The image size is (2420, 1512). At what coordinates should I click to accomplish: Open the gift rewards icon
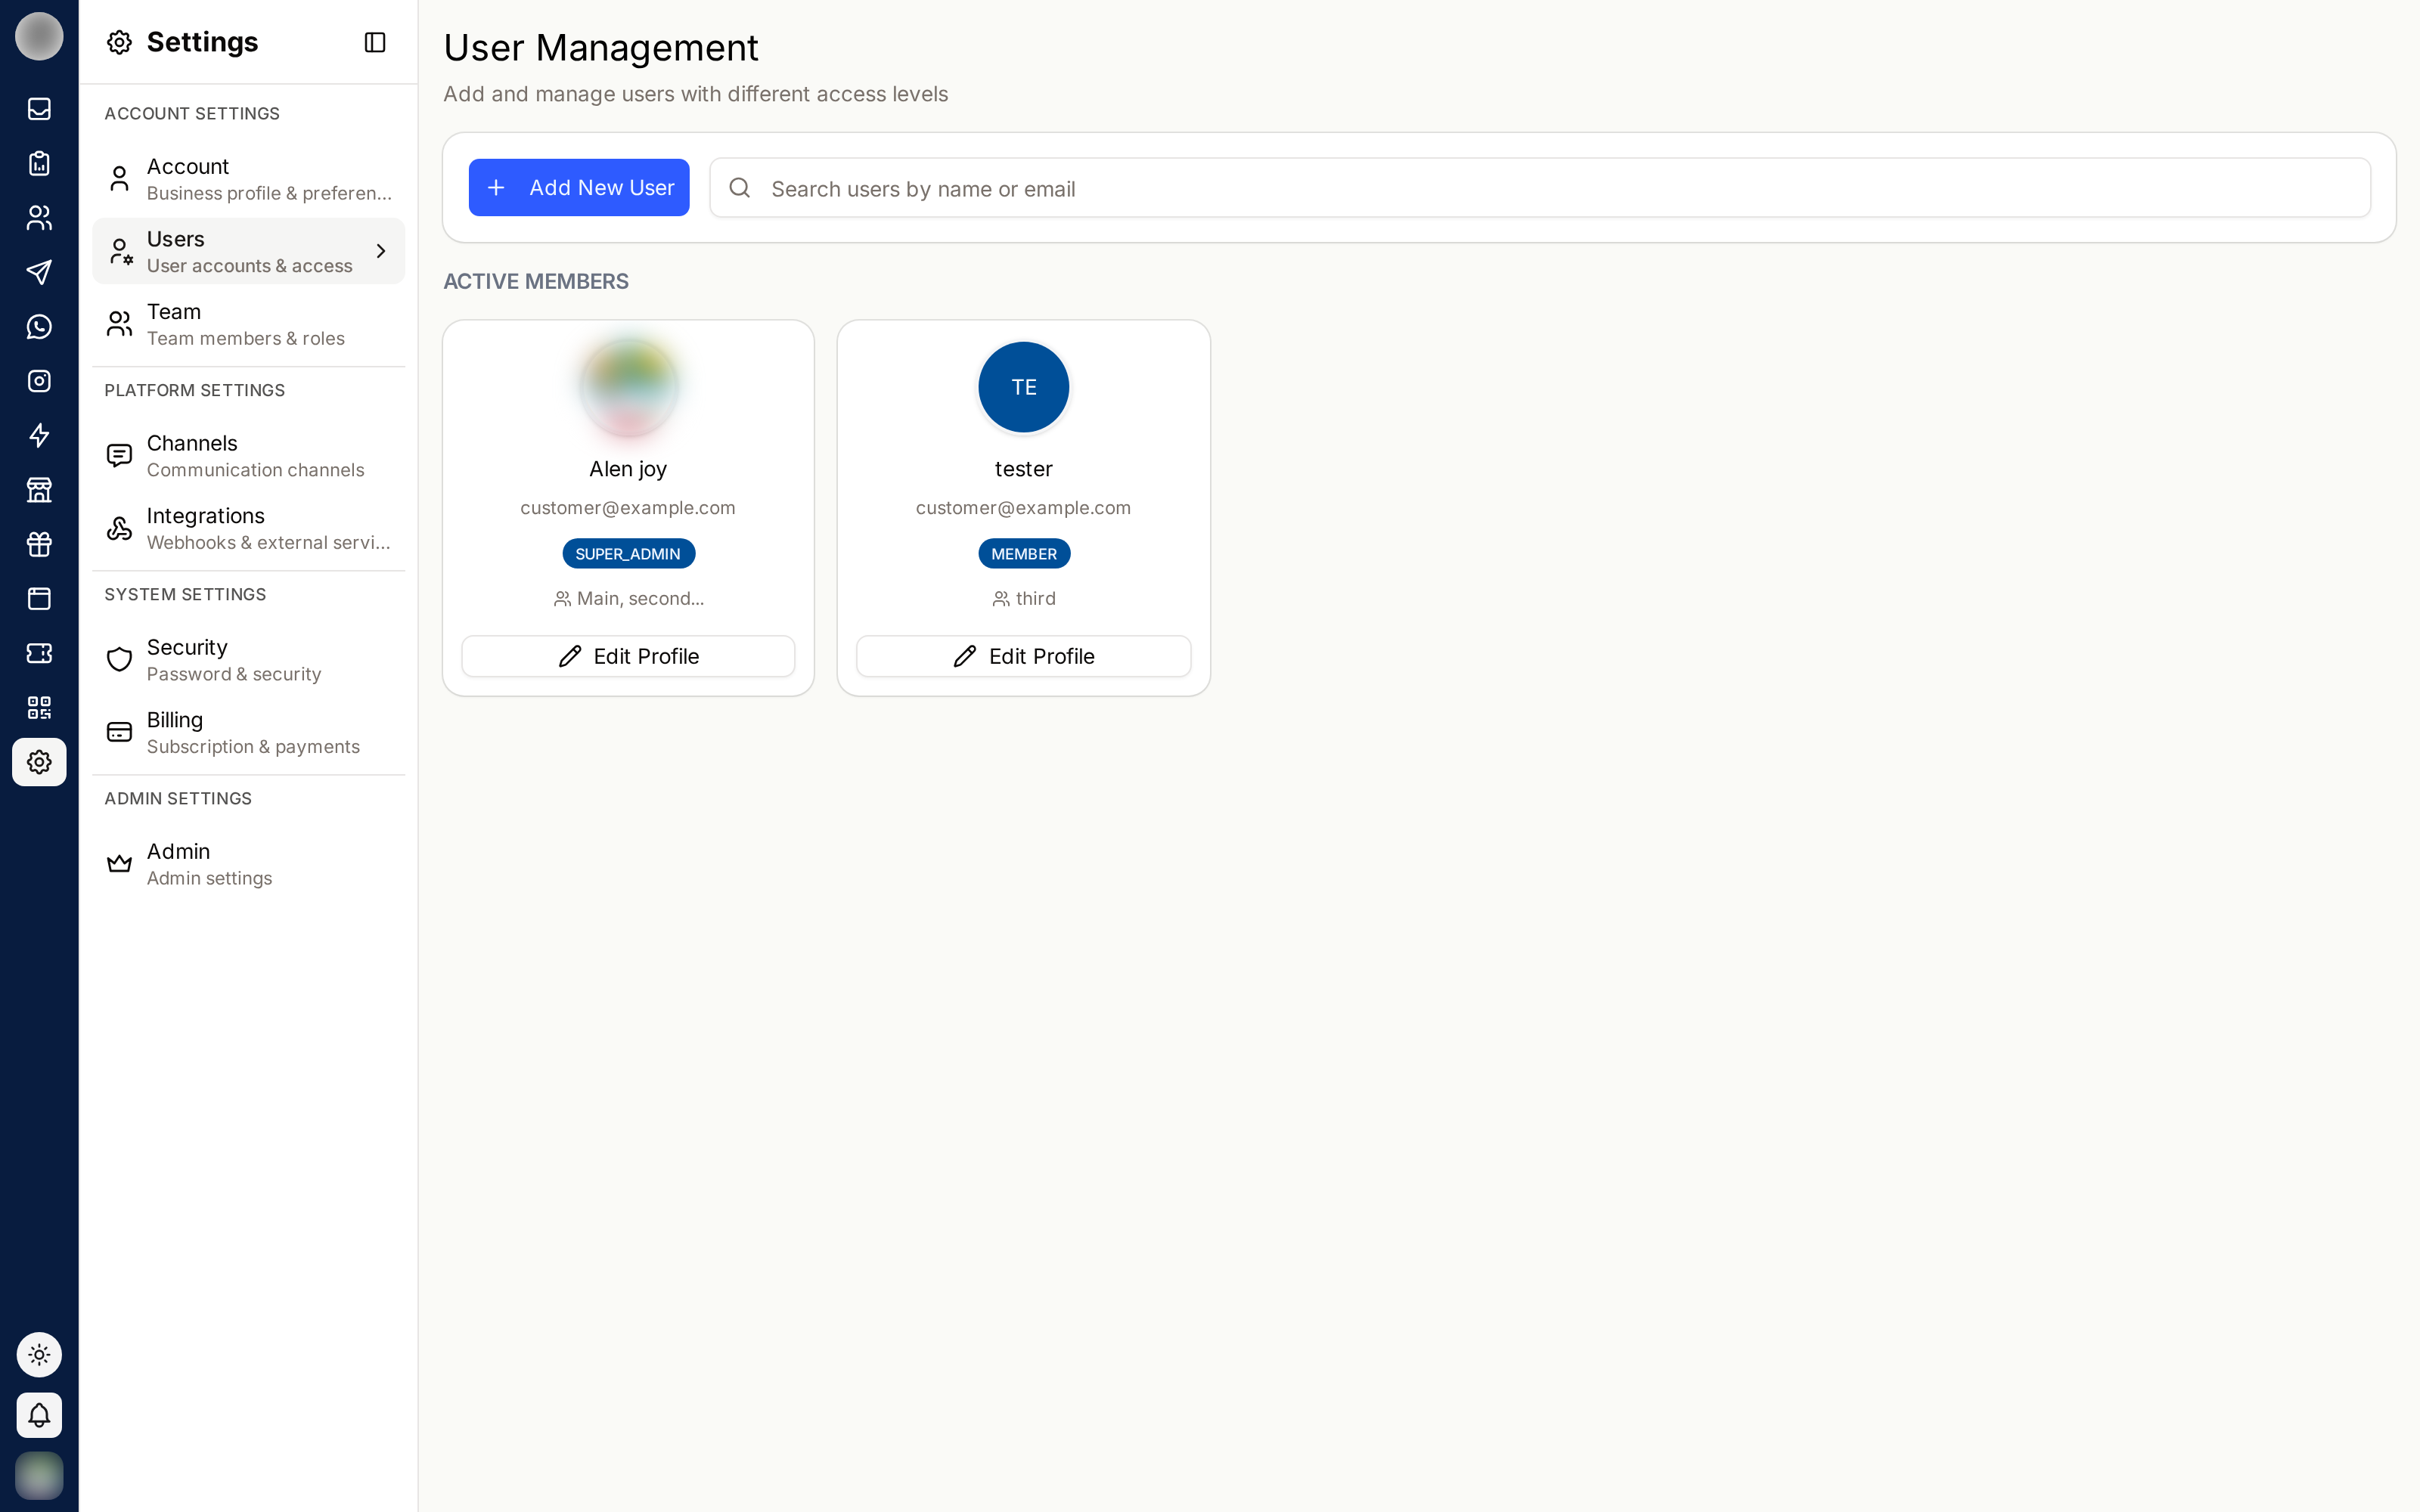point(39,544)
